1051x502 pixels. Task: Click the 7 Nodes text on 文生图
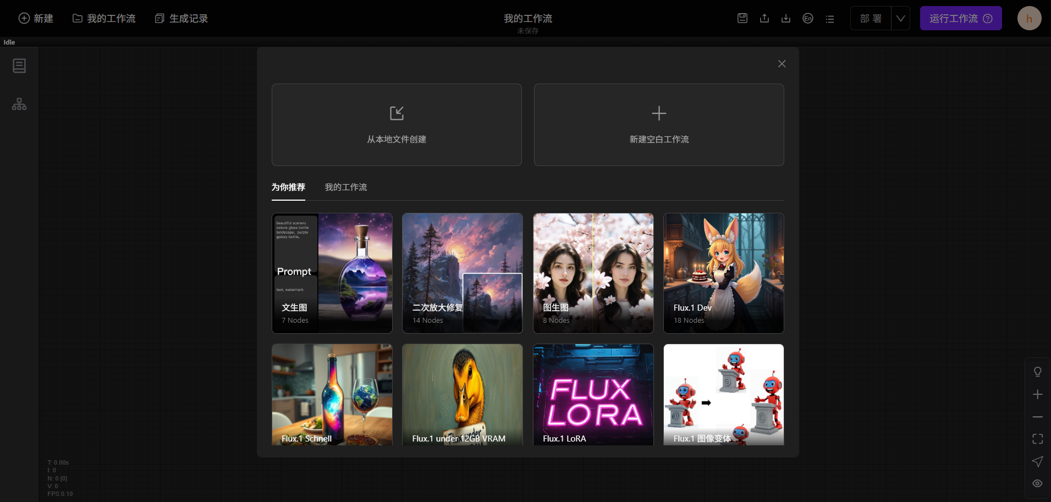point(295,320)
